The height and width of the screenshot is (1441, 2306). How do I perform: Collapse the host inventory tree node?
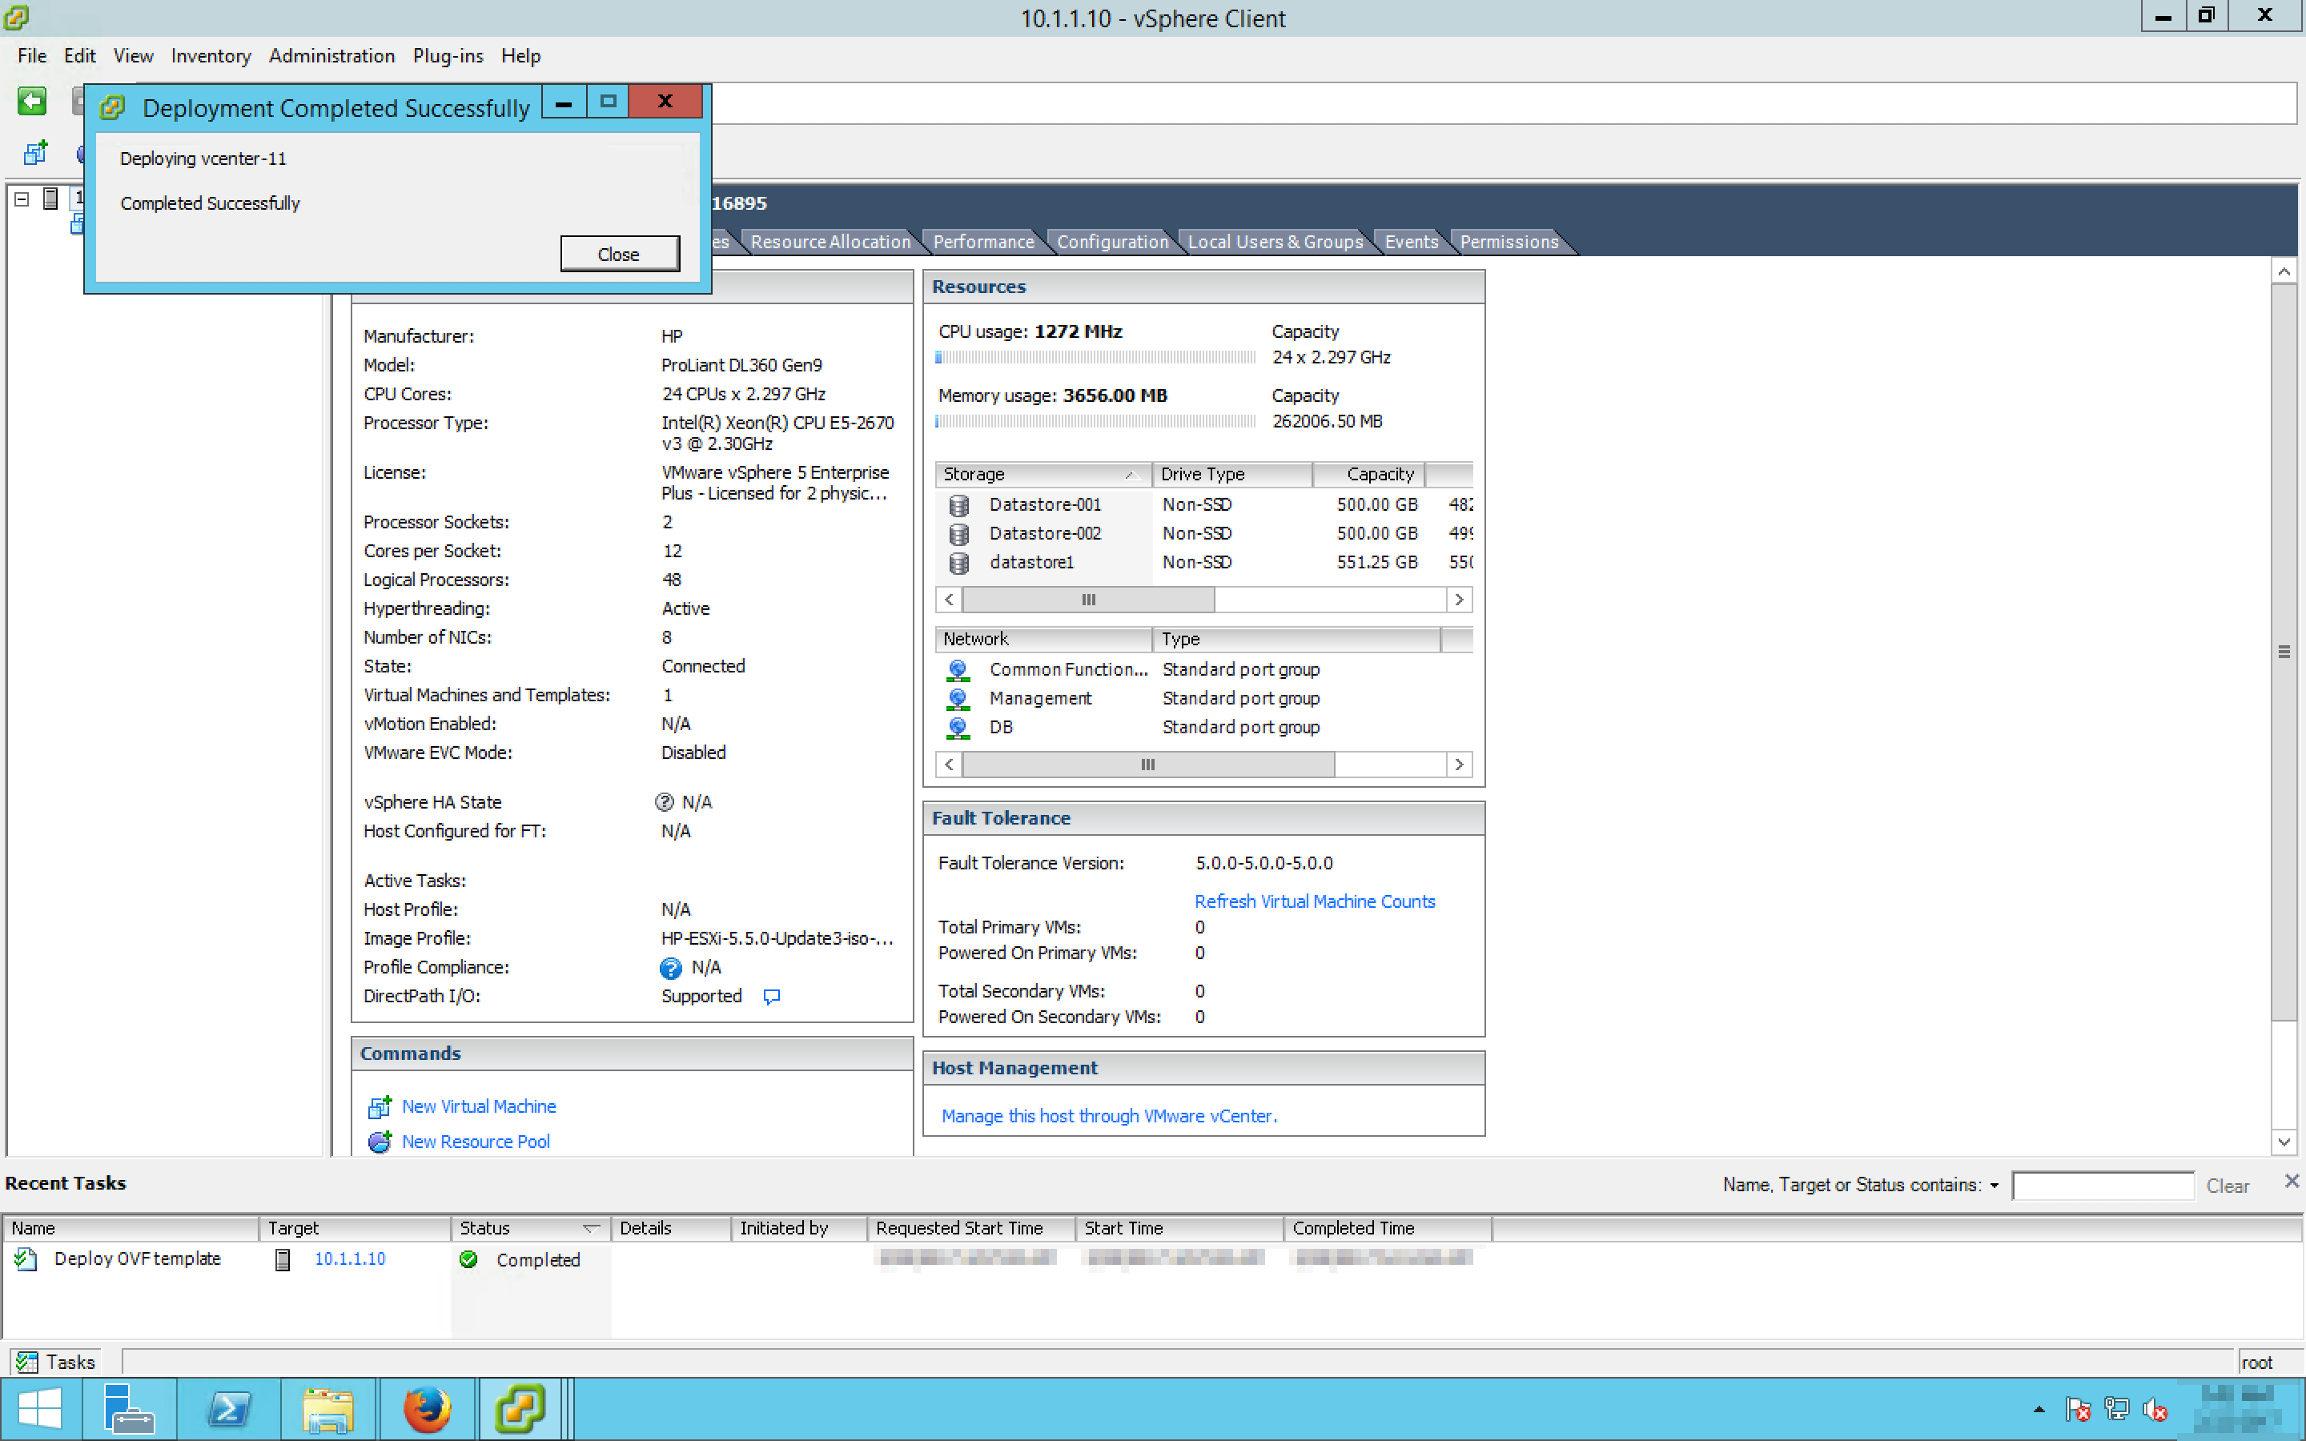[x=22, y=199]
